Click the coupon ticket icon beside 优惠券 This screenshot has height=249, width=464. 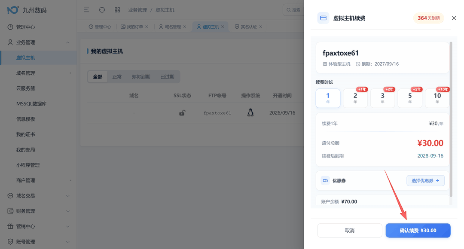click(326, 180)
